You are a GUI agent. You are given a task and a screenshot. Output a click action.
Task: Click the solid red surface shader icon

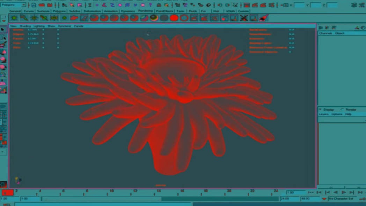[174, 18]
